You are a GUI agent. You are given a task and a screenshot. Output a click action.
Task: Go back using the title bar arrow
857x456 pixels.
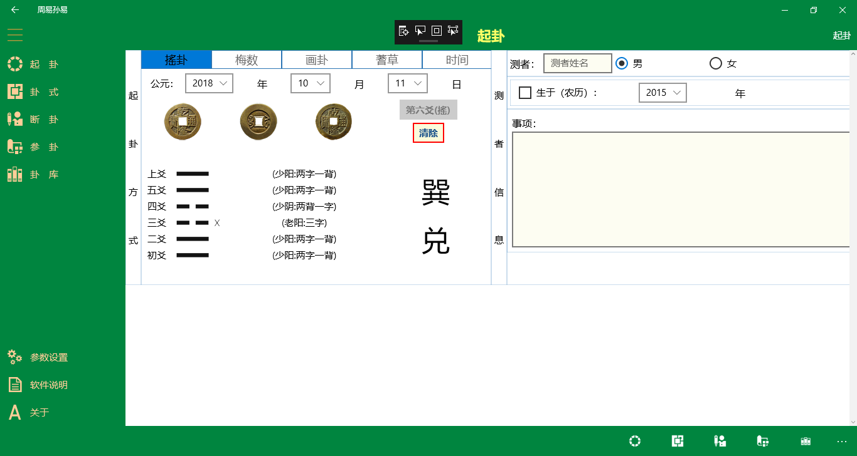pos(15,10)
